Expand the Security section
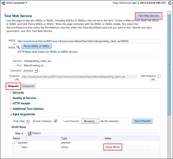 click(x=11, y=93)
